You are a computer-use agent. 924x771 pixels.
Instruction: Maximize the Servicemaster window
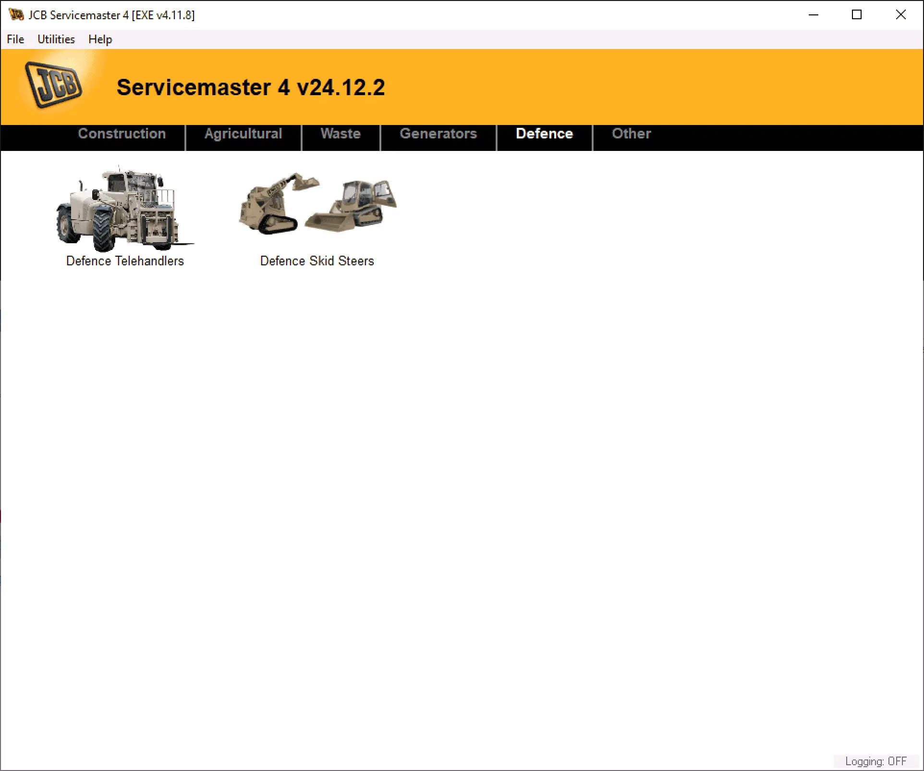point(857,15)
